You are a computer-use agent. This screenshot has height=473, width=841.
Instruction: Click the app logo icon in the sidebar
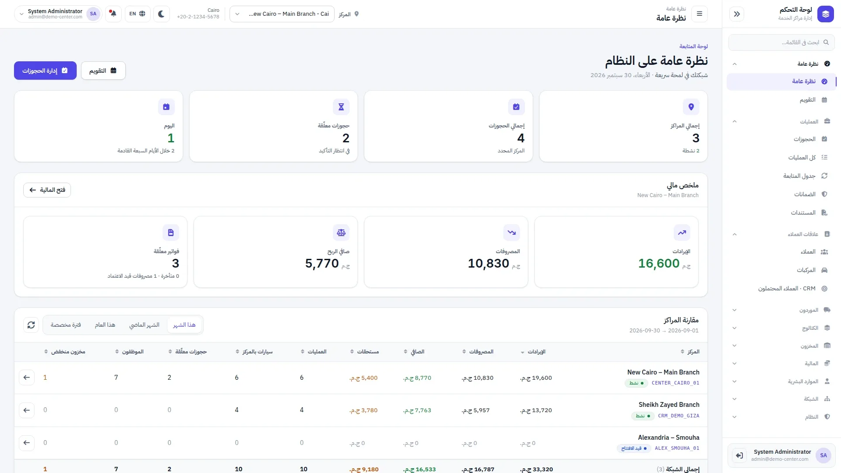pyautogui.click(x=825, y=14)
